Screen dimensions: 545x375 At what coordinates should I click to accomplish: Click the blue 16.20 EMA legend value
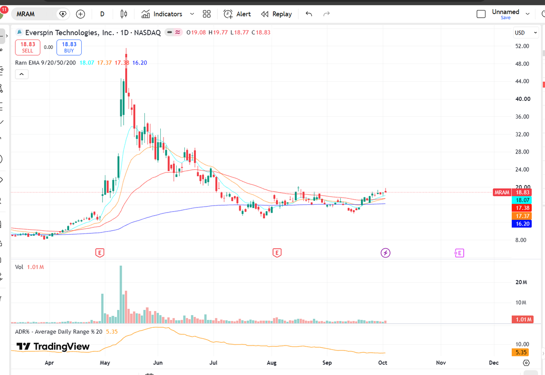pos(139,63)
